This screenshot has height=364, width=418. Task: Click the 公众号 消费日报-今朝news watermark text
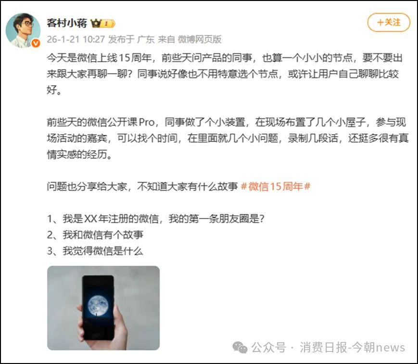point(328,348)
